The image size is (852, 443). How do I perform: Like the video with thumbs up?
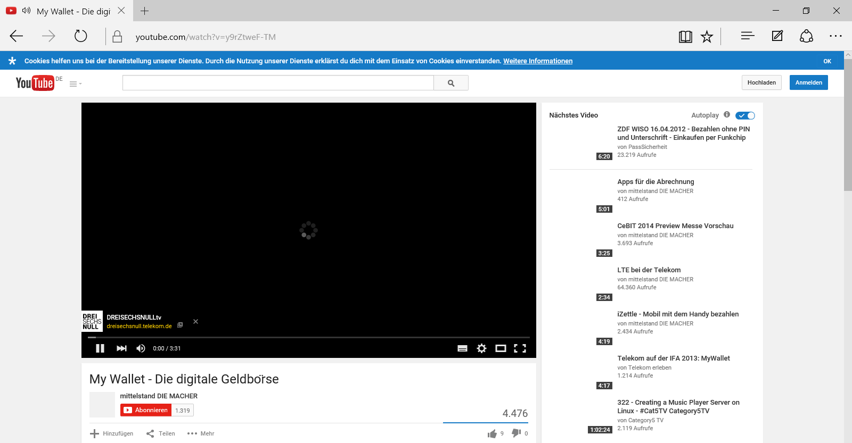coord(492,433)
